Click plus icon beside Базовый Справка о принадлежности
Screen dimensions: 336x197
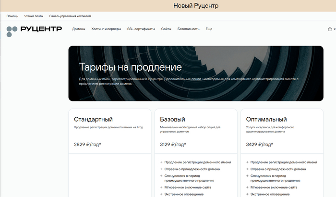(x=161, y=169)
